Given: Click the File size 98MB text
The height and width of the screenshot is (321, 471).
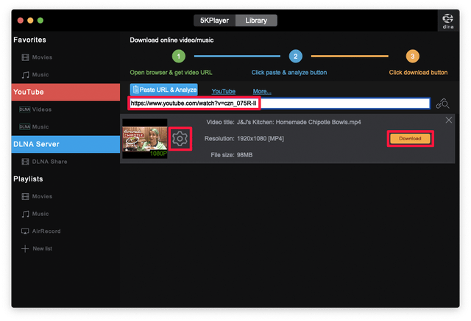Looking at the screenshot, I should pyautogui.click(x=232, y=155).
